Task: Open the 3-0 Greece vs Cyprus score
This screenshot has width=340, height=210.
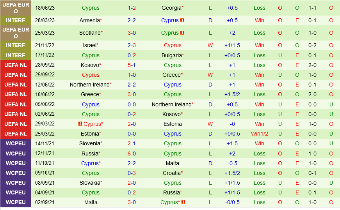Action: [132, 94]
